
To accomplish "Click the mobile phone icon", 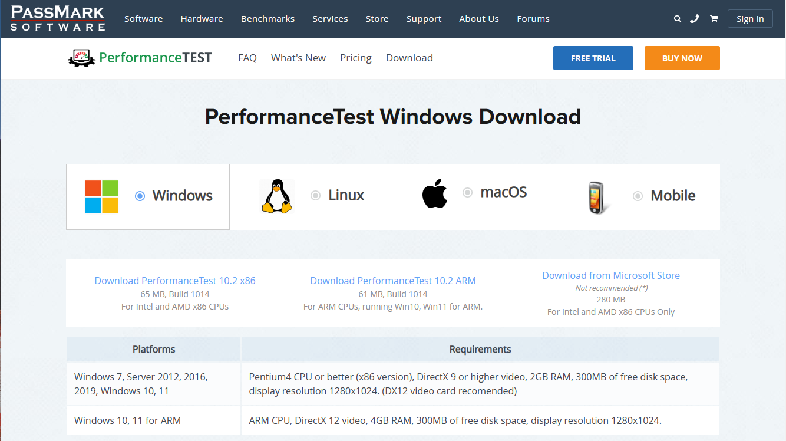I will pos(598,198).
